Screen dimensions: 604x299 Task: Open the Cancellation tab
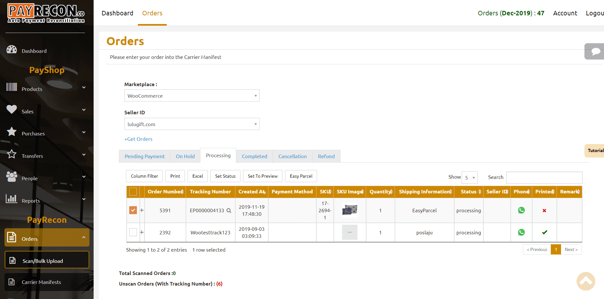[x=292, y=156]
